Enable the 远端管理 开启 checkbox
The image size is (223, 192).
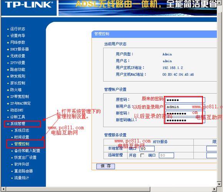pyautogui.click(x=142, y=156)
